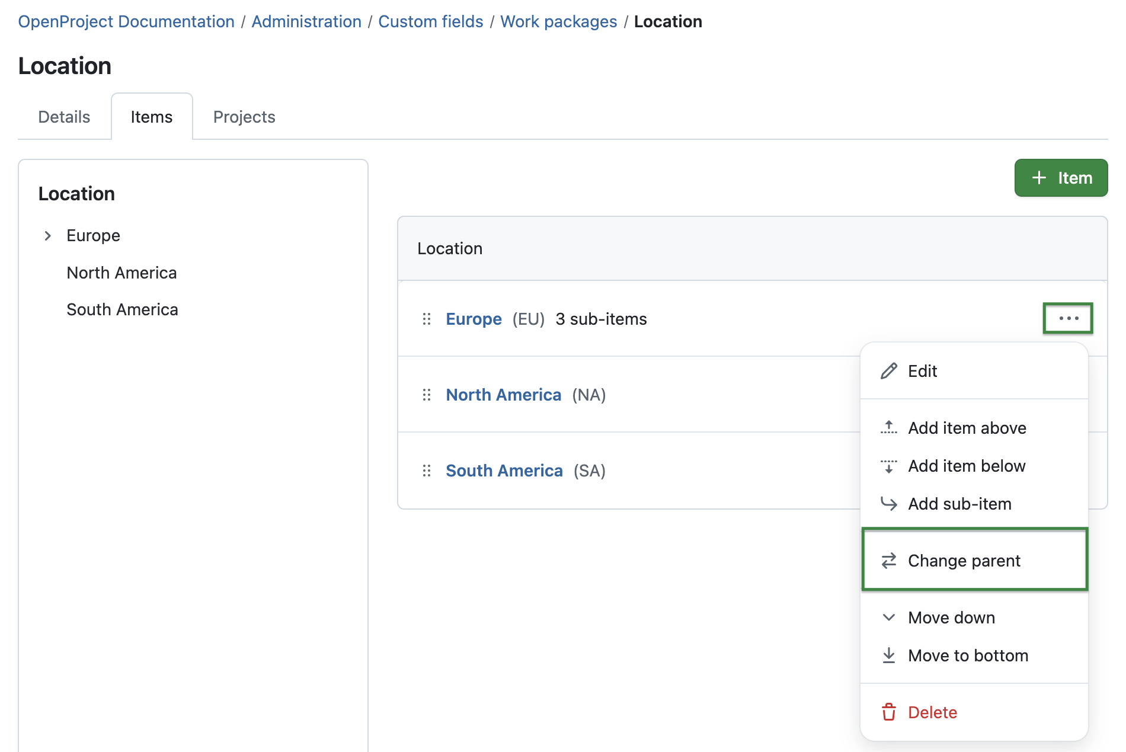Click the green Item button
1126x752 pixels.
(x=1061, y=177)
